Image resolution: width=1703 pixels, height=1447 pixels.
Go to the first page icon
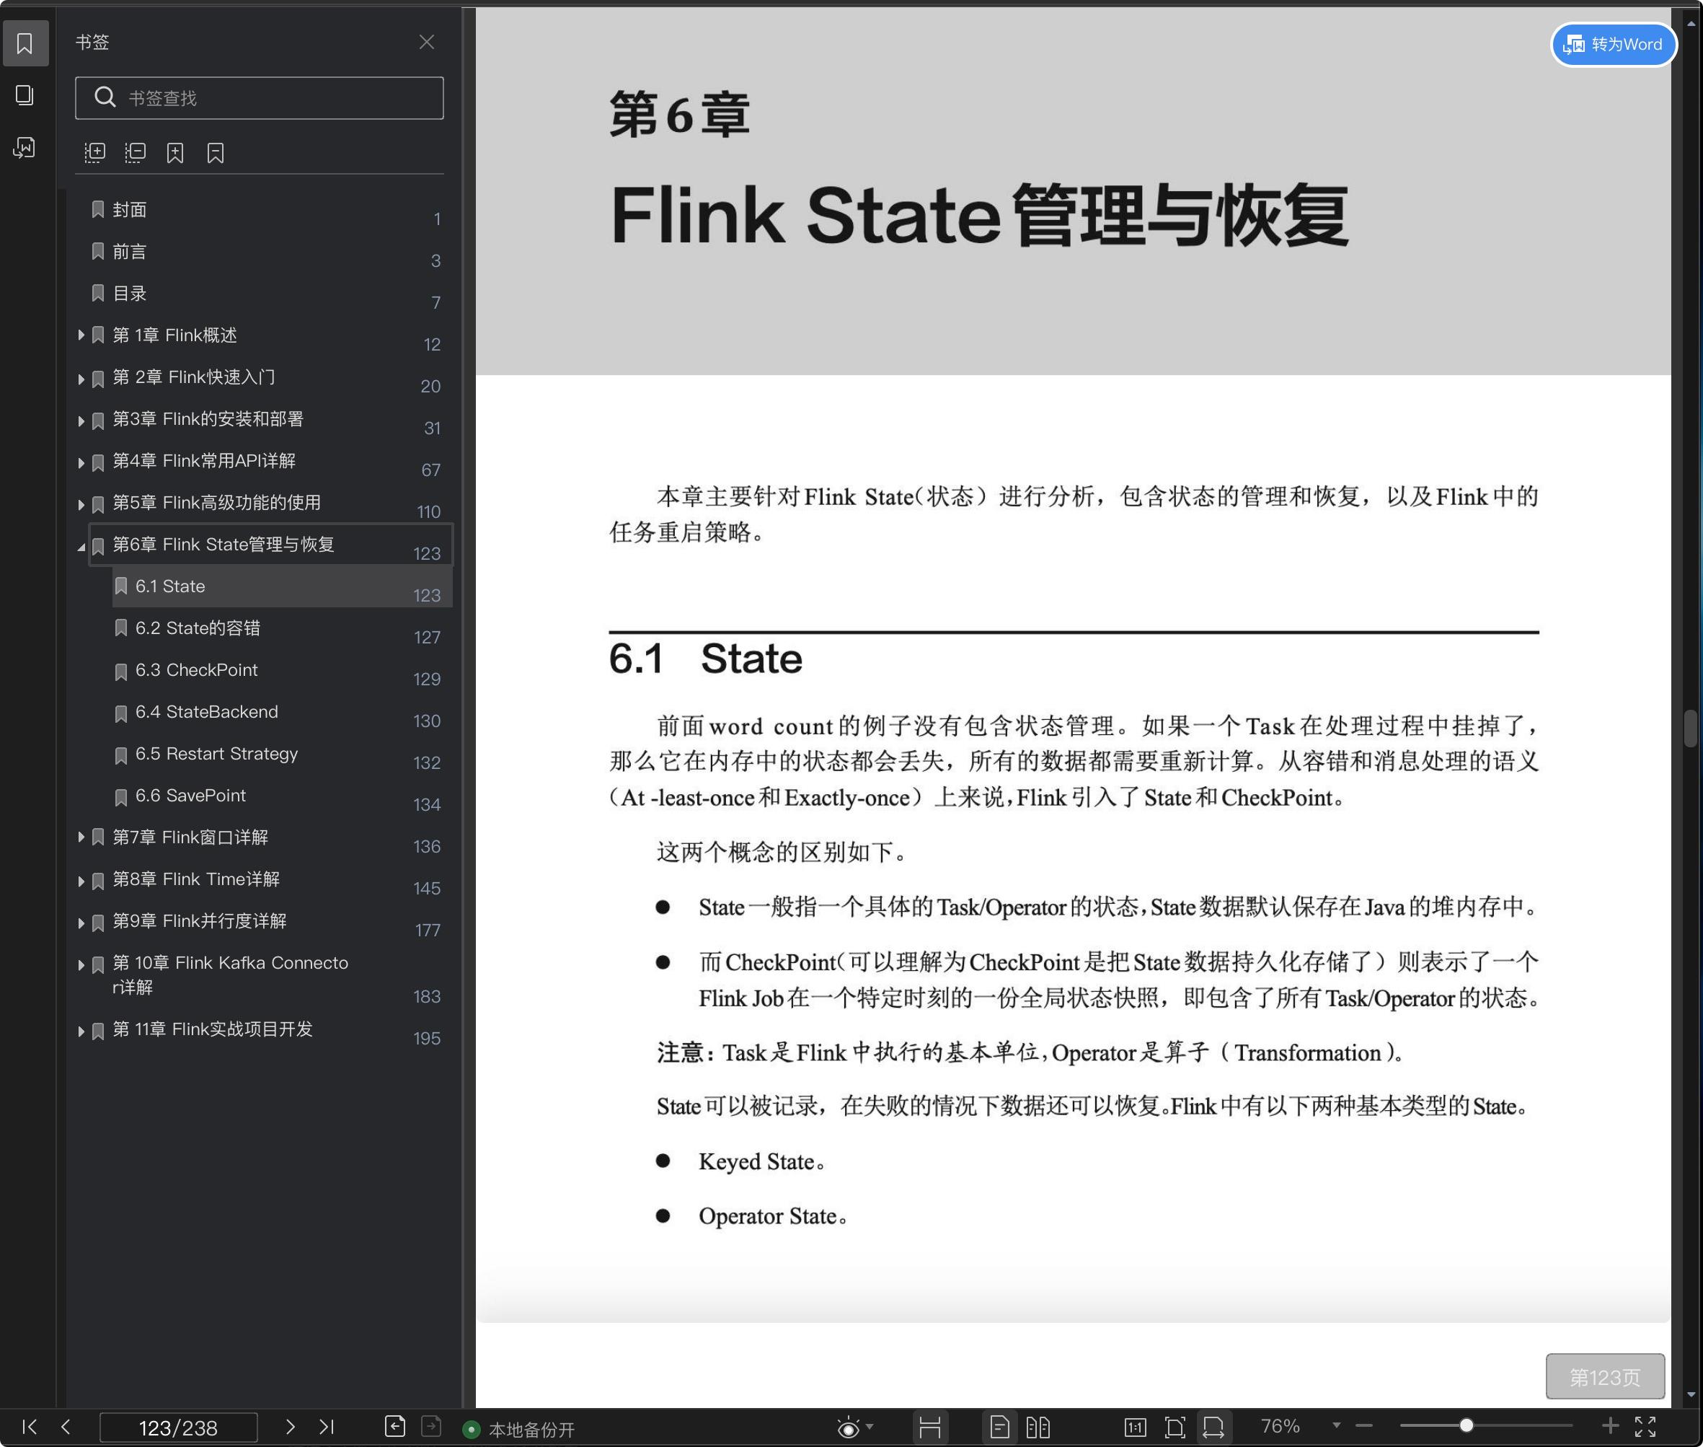(x=30, y=1428)
